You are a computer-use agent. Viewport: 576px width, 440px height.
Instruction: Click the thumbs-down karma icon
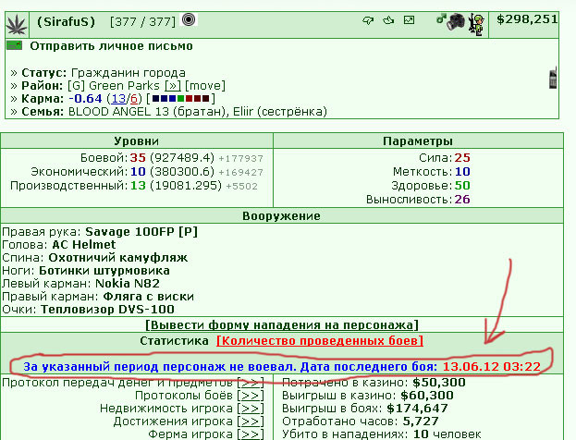click(x=368, y=20)
